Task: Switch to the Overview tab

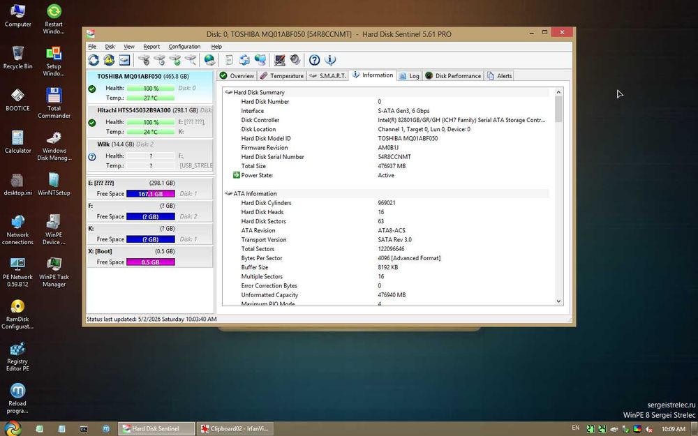Action: pos(237,76)
